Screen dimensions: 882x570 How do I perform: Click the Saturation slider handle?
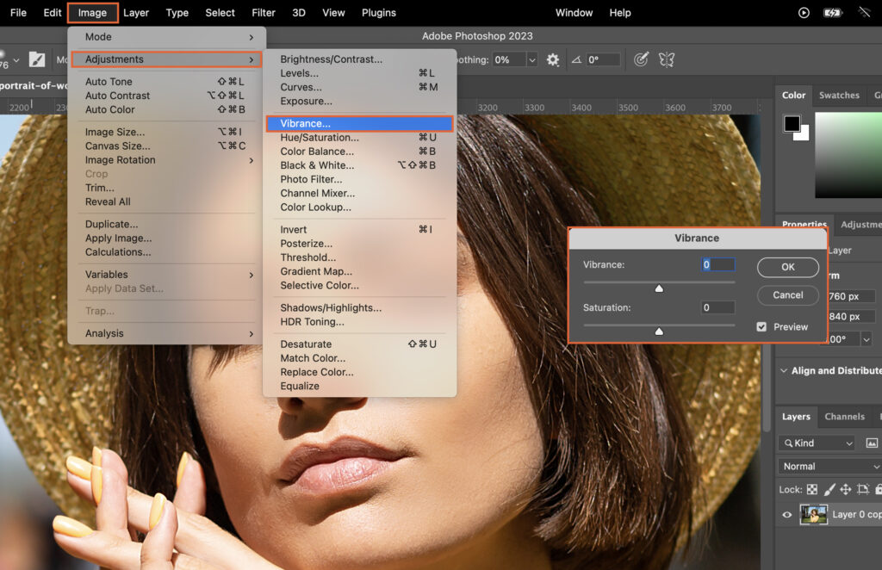coord(659,330)
